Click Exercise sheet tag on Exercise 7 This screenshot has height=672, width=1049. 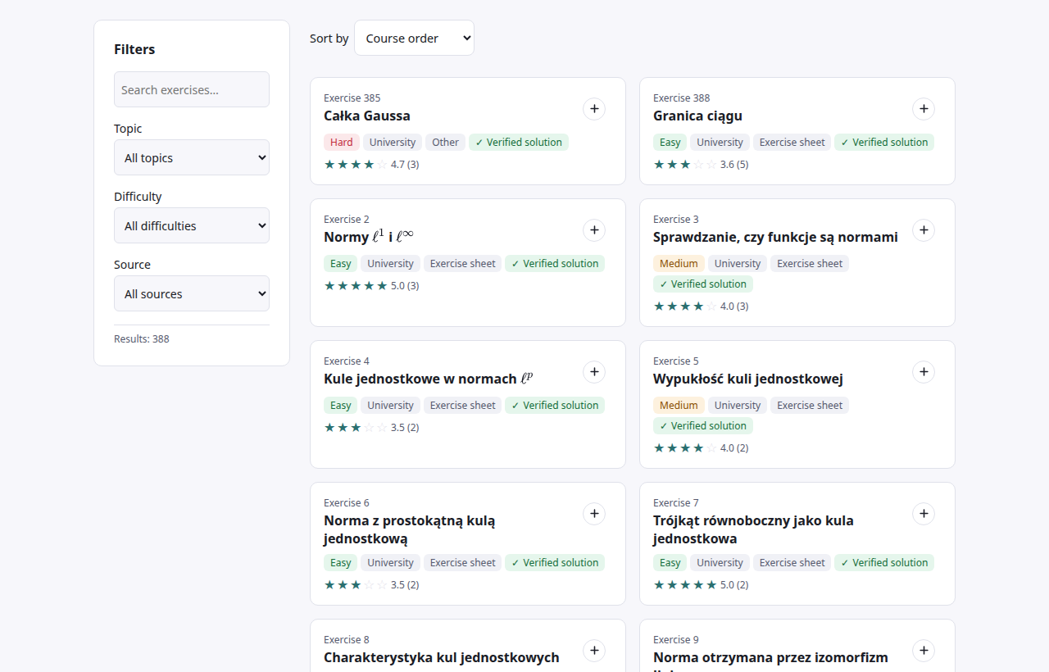coord(792,562)
